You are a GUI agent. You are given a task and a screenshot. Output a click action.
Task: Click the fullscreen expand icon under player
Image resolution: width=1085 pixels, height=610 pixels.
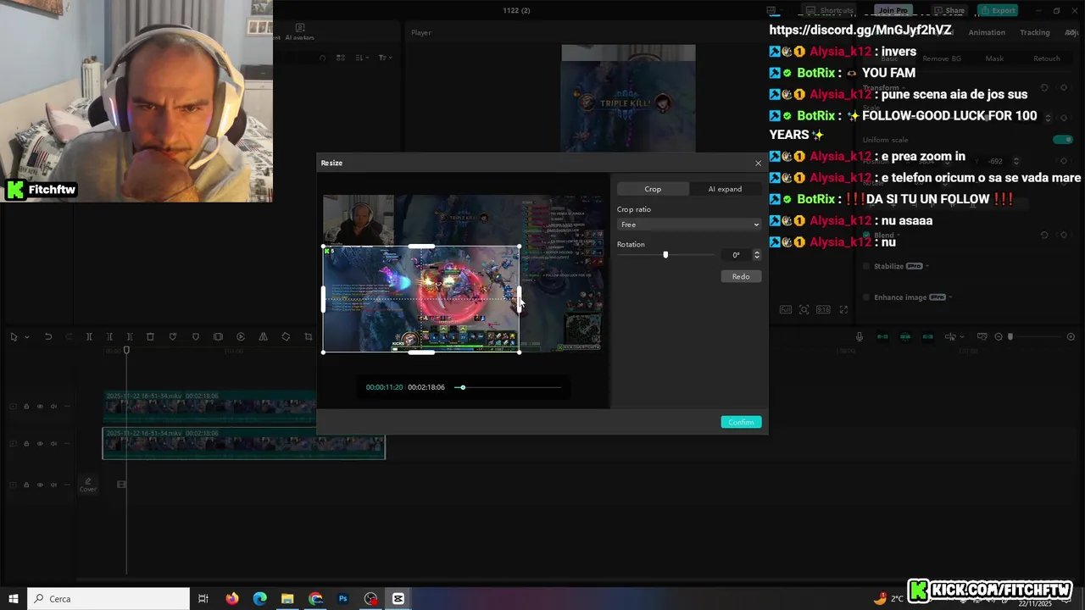point(843,310)
